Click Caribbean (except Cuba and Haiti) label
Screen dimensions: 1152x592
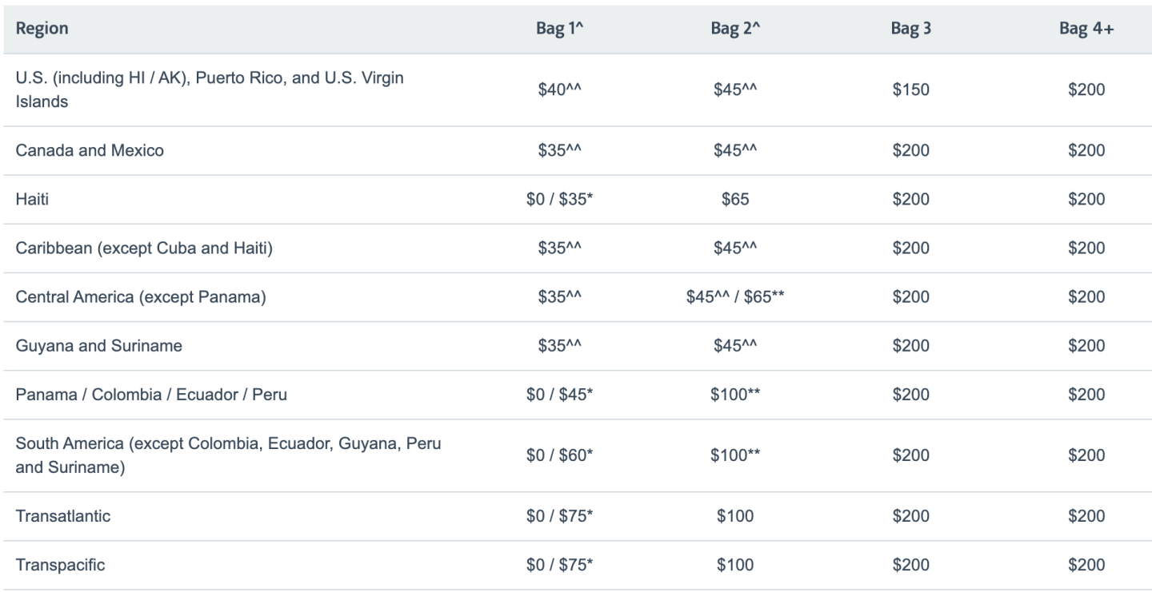tap(144, 248)
